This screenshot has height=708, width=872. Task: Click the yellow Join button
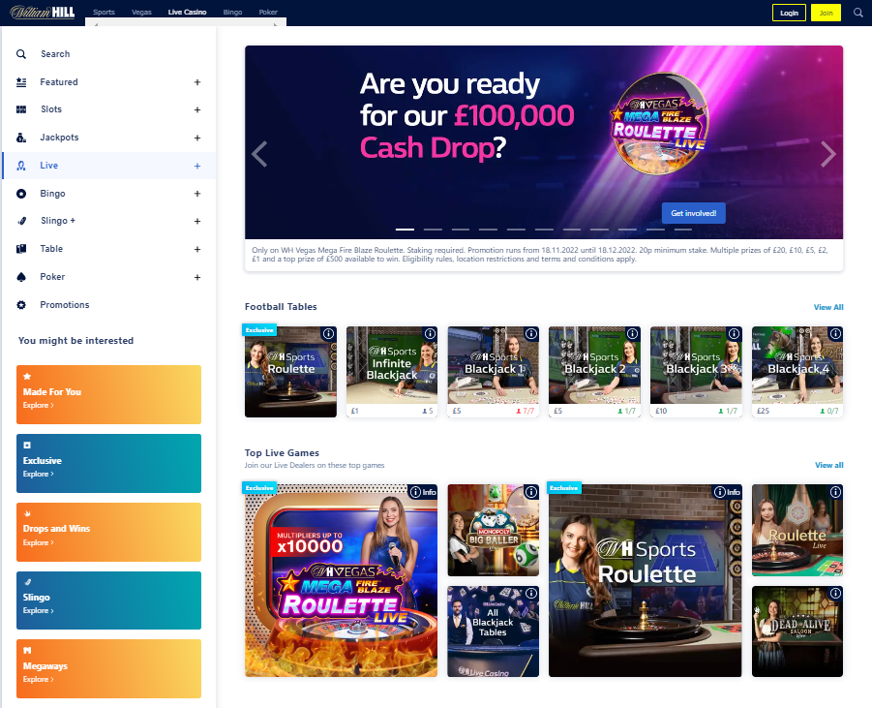pyautogui.click(x=826, y=13)
